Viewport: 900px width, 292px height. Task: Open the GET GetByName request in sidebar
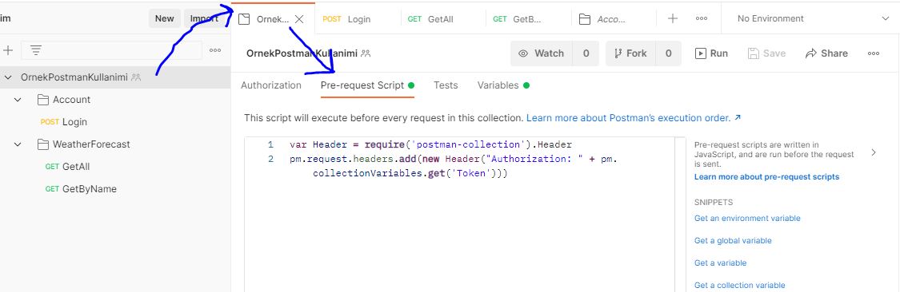pos(80,189)
